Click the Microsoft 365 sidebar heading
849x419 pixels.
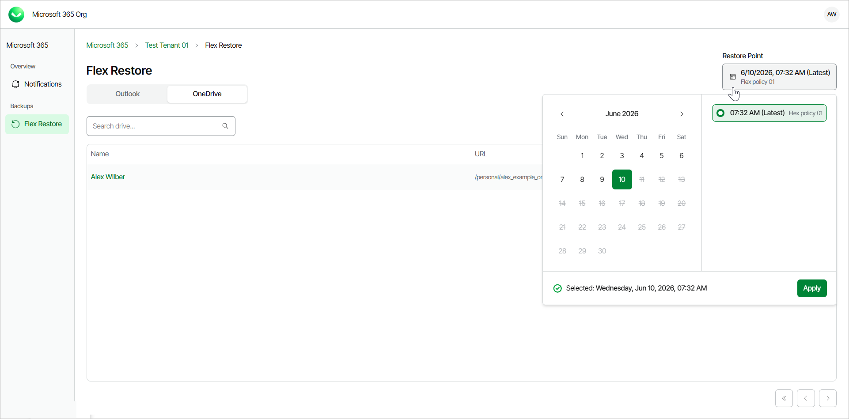tap(27, 45)
